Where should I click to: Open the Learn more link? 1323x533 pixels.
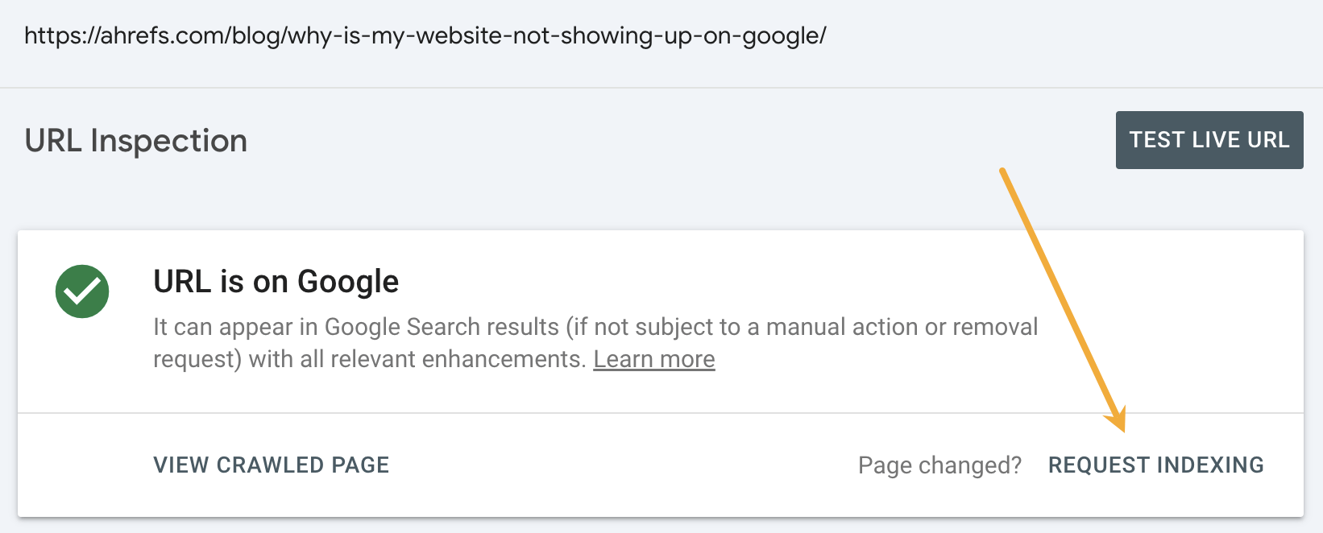click(x=654, y=358)
